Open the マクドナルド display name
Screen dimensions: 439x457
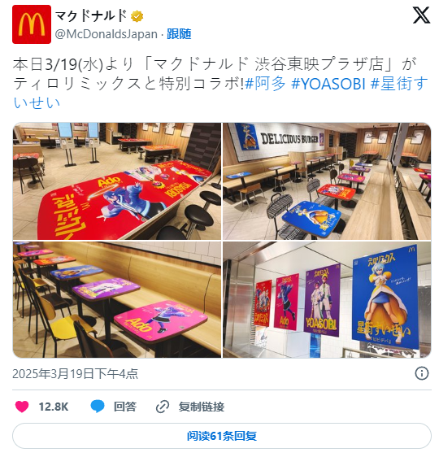pyautogui.click(x=91, y=15)
